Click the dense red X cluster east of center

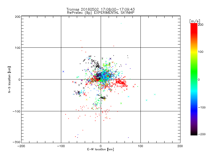pos(121,82)
